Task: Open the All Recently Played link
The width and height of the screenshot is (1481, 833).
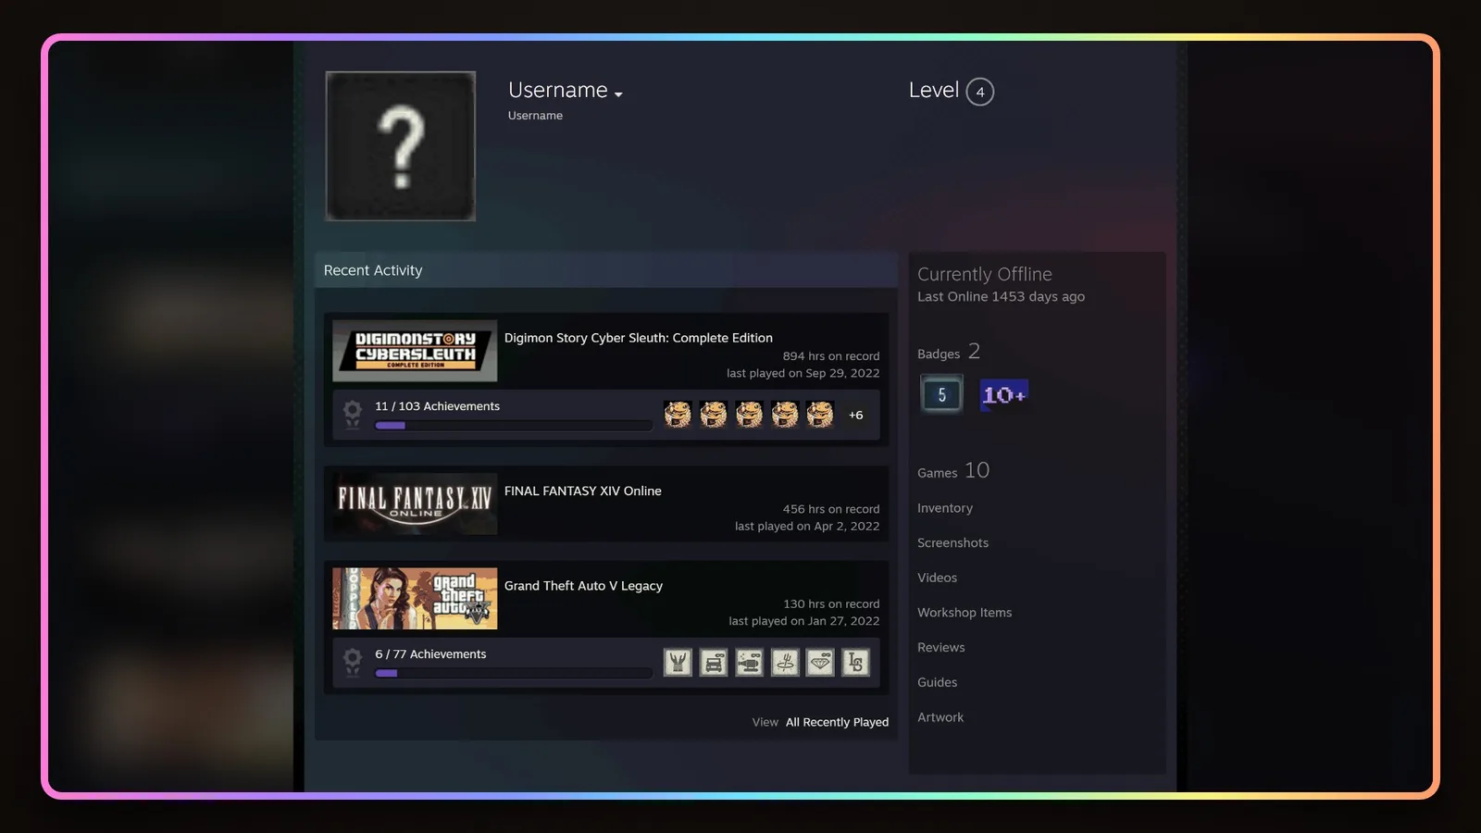Action: point(837,722)
